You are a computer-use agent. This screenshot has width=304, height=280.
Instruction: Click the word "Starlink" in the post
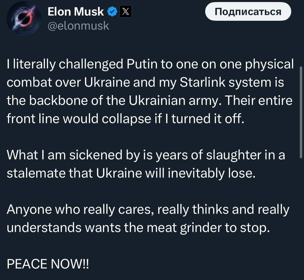(x=200, y=82)
